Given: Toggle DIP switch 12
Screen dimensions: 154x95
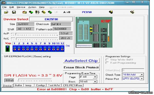Looking at the screenshot, I should (62, 49).
